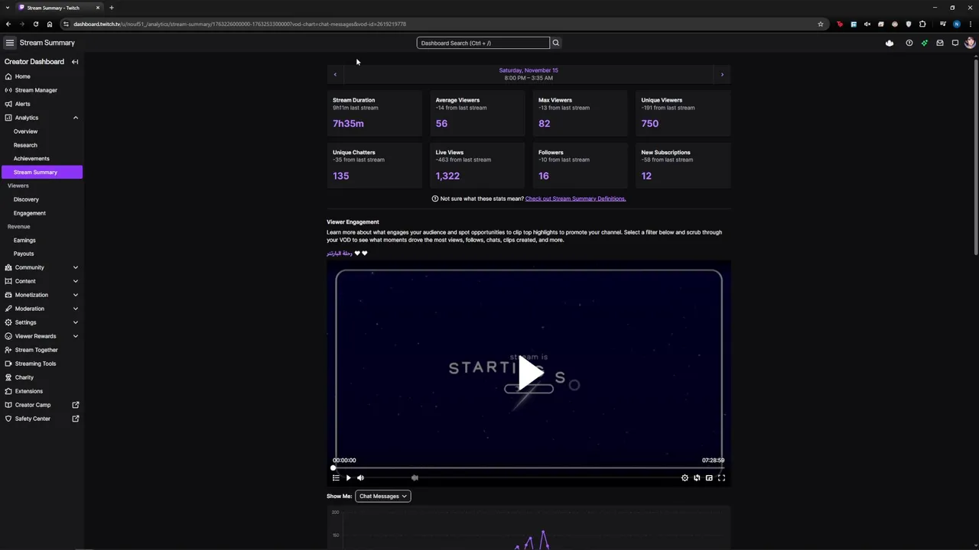
Task: Open the green sparkle icon in header
Action: pyautogui.click(x=924, y=43)
